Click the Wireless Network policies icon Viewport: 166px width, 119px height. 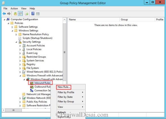click(24, 98)
